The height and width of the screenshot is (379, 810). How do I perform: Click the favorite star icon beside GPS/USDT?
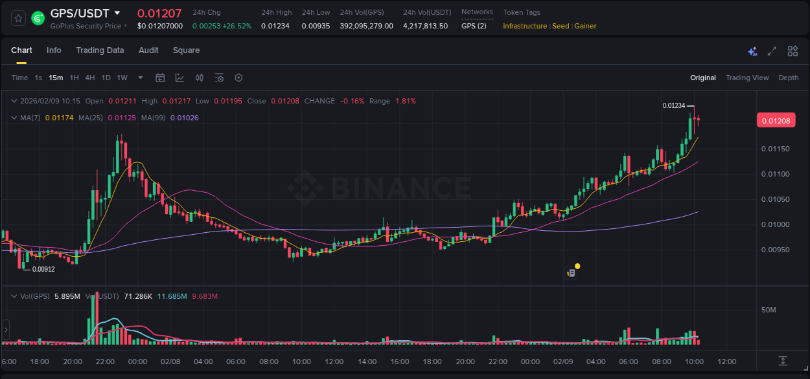(x=17, y=17)
